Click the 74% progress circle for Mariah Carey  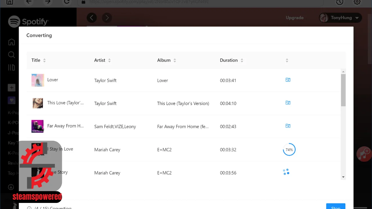click(x=289, y=150)
